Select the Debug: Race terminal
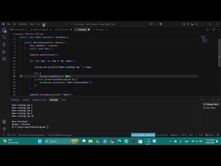Screen dimensions: 221x166 211,104
